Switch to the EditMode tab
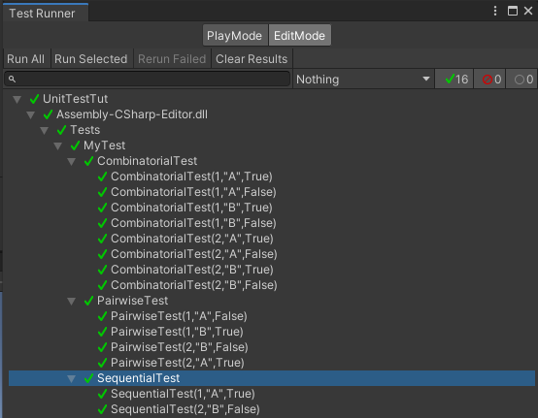Screen dimensions: 538x418 point(299,35)
